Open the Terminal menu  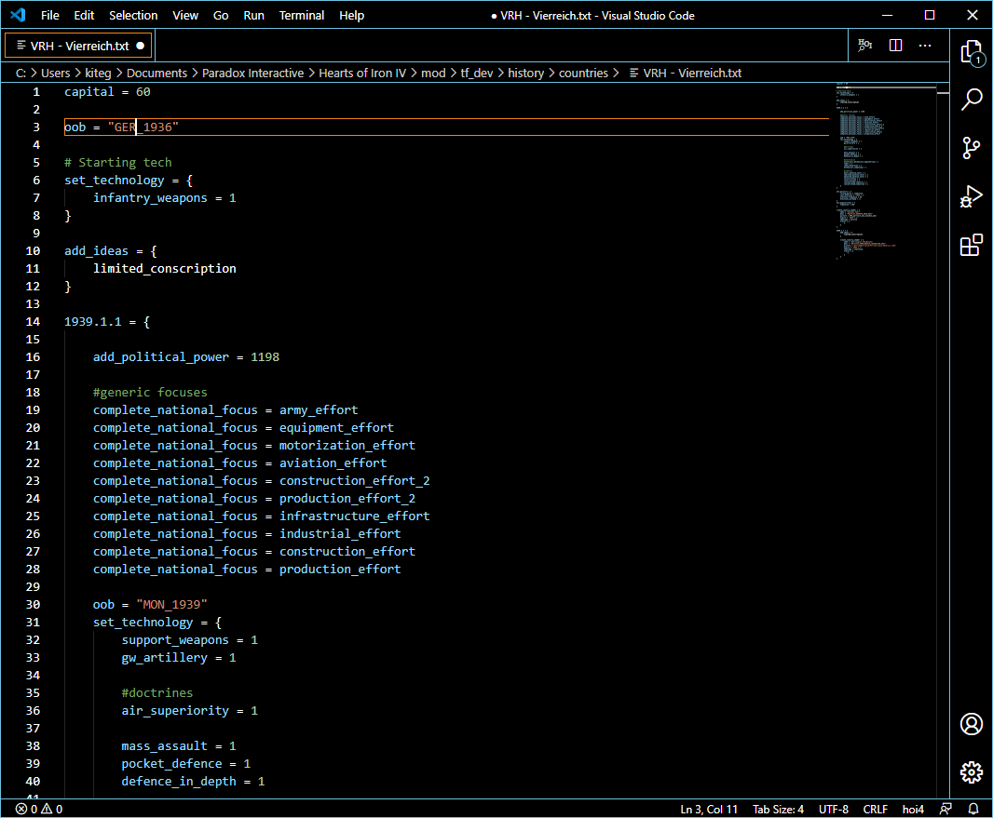point(303,16)
